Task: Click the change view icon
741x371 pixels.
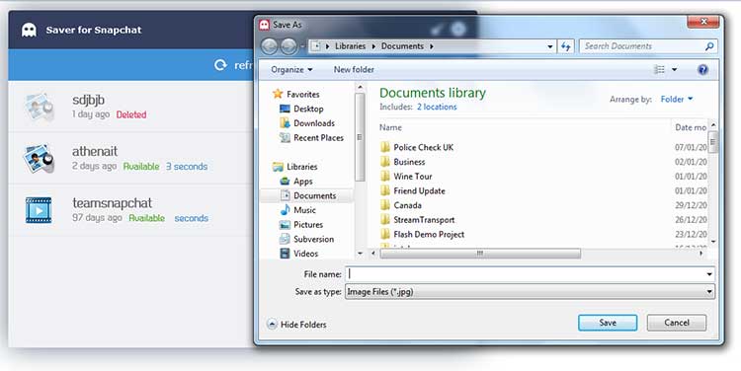Action: pyautogui.click(x=659, y=70)
